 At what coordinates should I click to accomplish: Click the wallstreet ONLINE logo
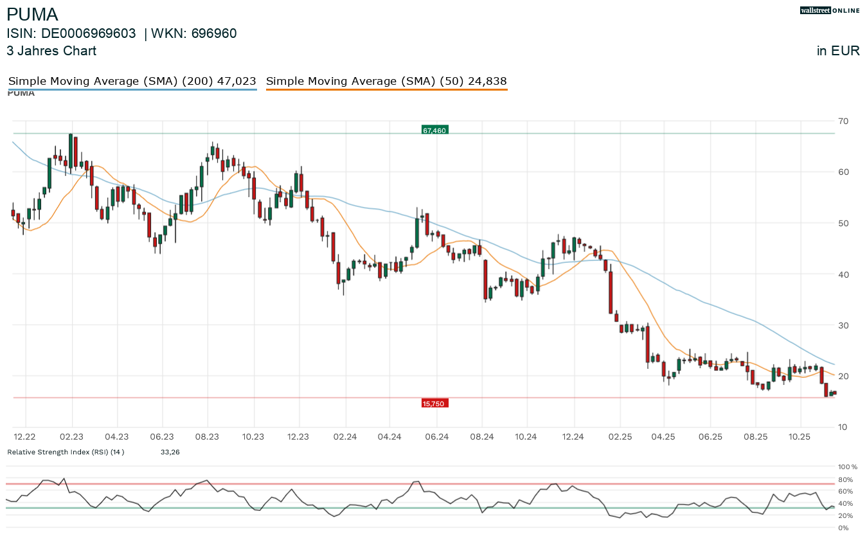(x=830, y=10)
